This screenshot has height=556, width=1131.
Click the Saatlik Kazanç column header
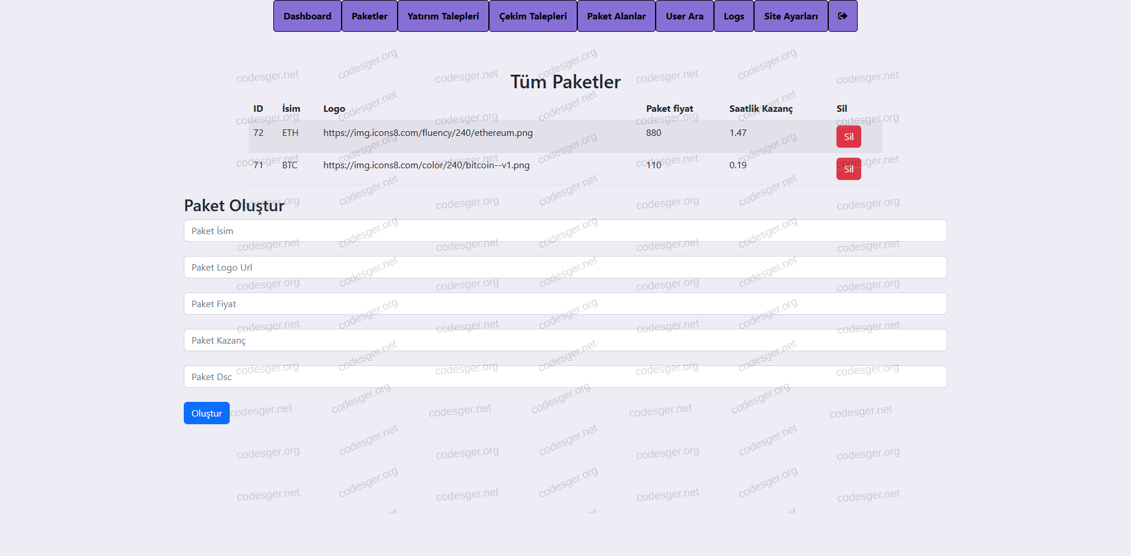pos(760,109)
